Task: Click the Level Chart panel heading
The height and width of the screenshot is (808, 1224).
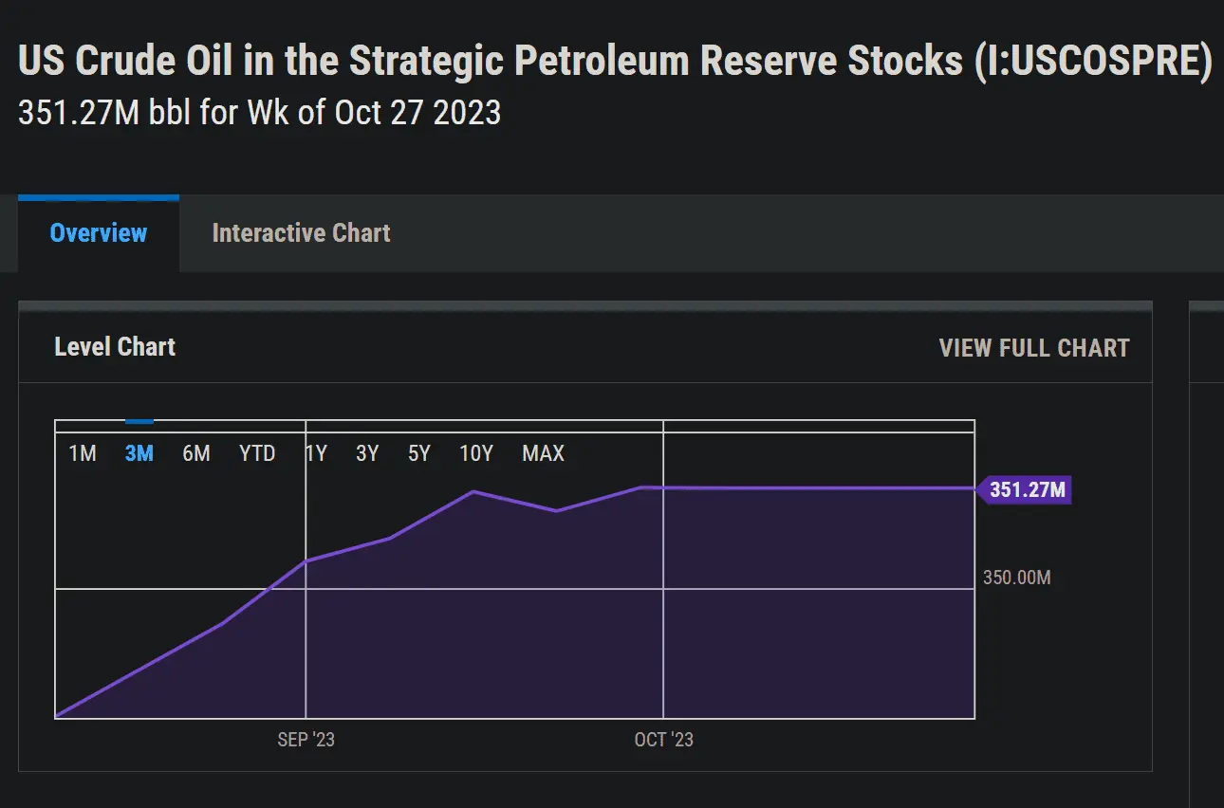Action: point(115,347)
